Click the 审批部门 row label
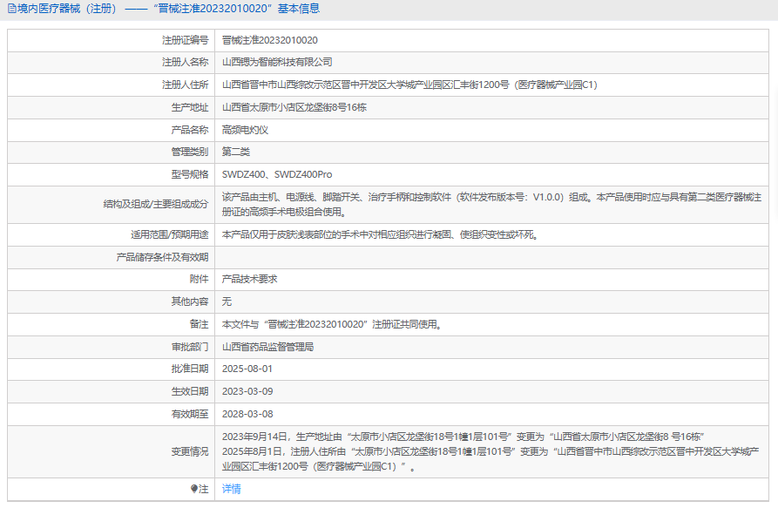778x508 pixels. click(x=190, y=347)
